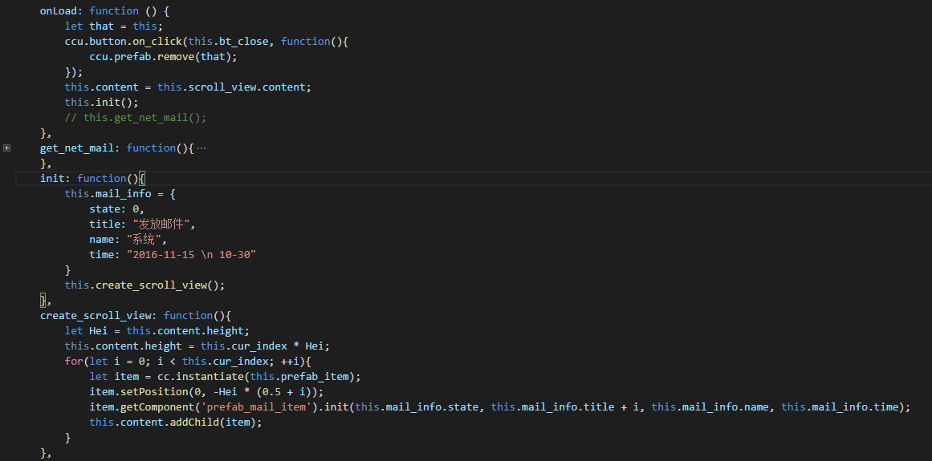Click the commented-out this.get_net_mail() line
Image resolution: width=932 pixels, height=461 pixels.
click(x=136, y=118)
